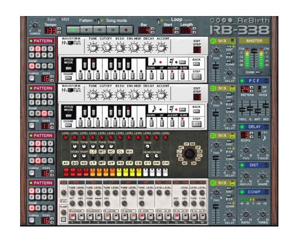The width and height of the screenshot is (287, 246).
Task: Click the transport fast-forward button
Action: tap(113, 30)
